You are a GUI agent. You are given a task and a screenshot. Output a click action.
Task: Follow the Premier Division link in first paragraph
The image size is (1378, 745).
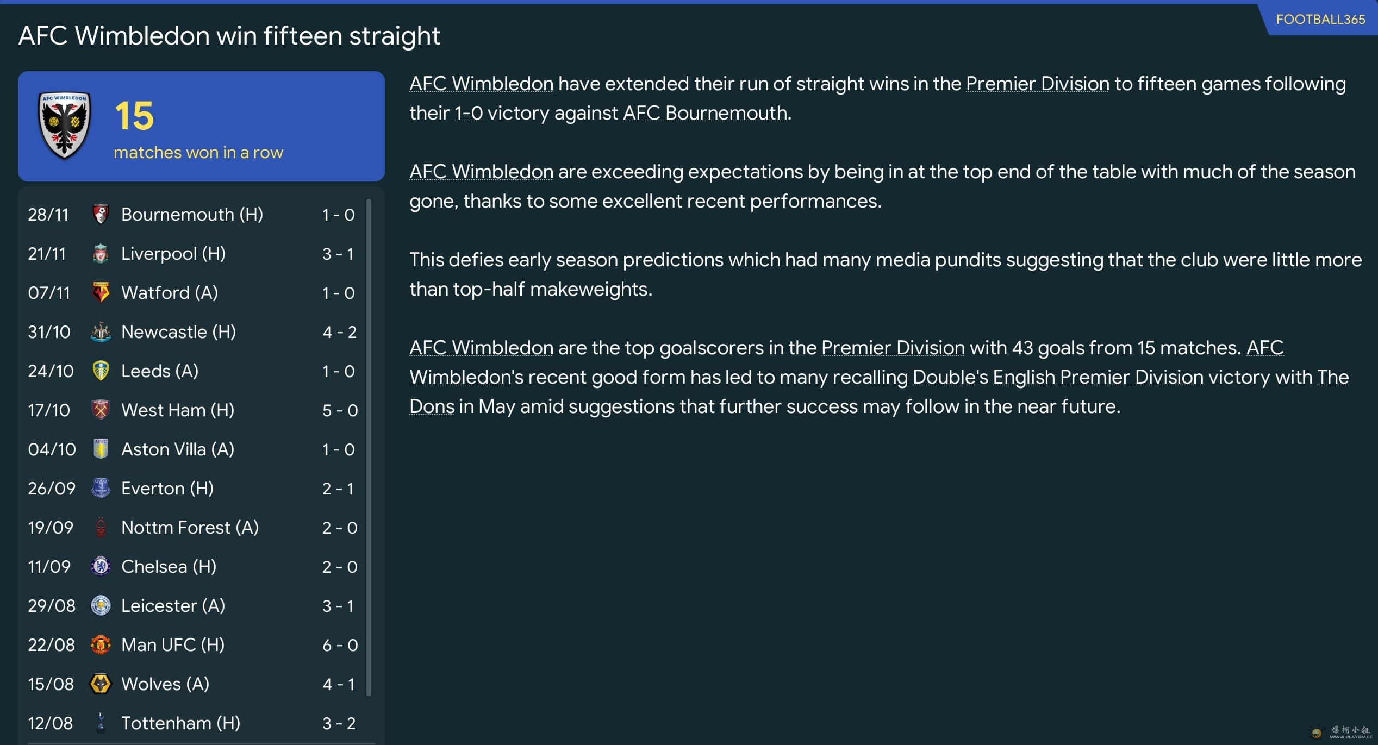(1037, 84)
